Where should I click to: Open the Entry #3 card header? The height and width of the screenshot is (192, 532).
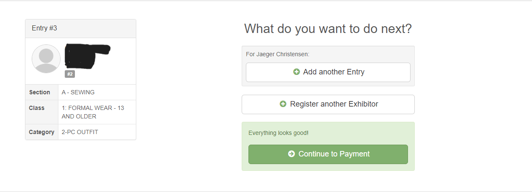[80, 28]
